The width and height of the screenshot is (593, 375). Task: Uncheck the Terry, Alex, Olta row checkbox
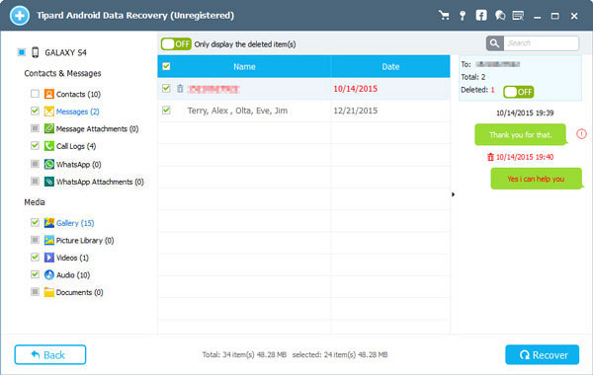[x=166, y=111]
